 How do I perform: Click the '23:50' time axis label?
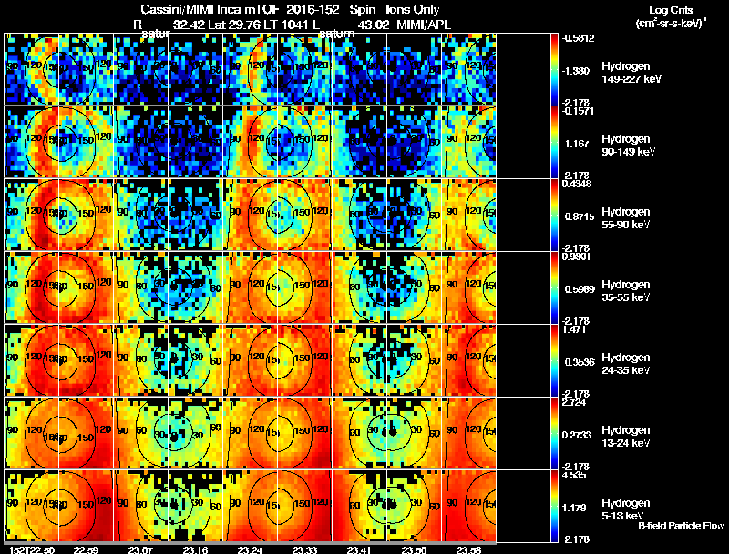[x=414, y=549]
